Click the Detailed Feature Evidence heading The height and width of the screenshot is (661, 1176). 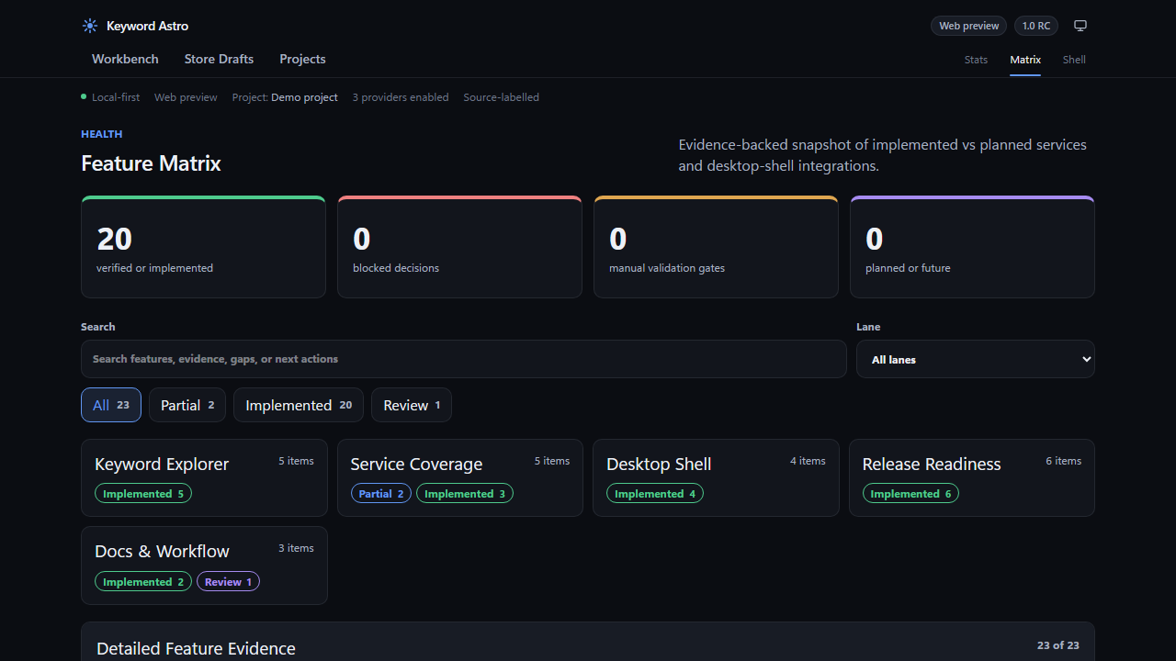pyautogui.click(x=196, y=648)
